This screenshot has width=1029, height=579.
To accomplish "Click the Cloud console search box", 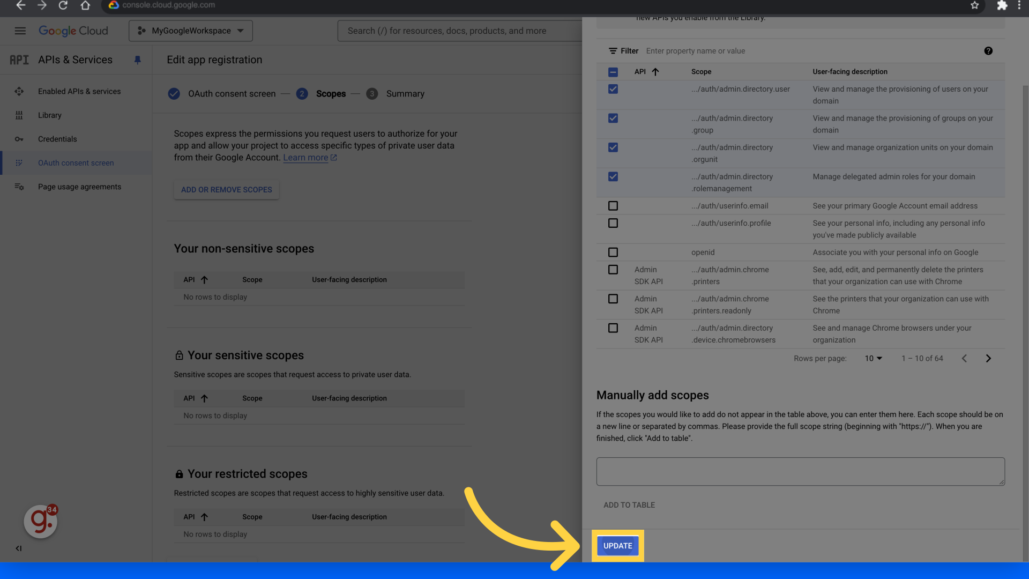I will (x=460, y=31).
